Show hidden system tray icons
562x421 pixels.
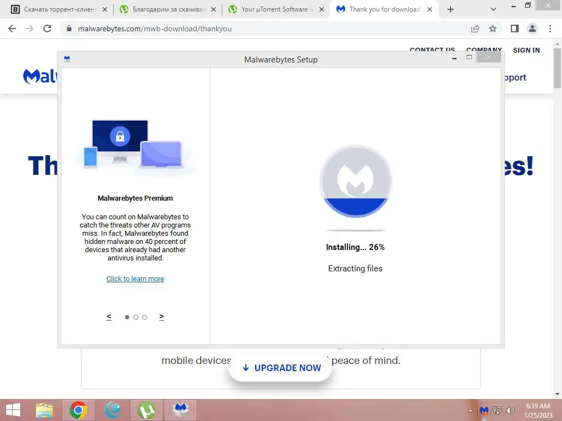tap(470, 411)
